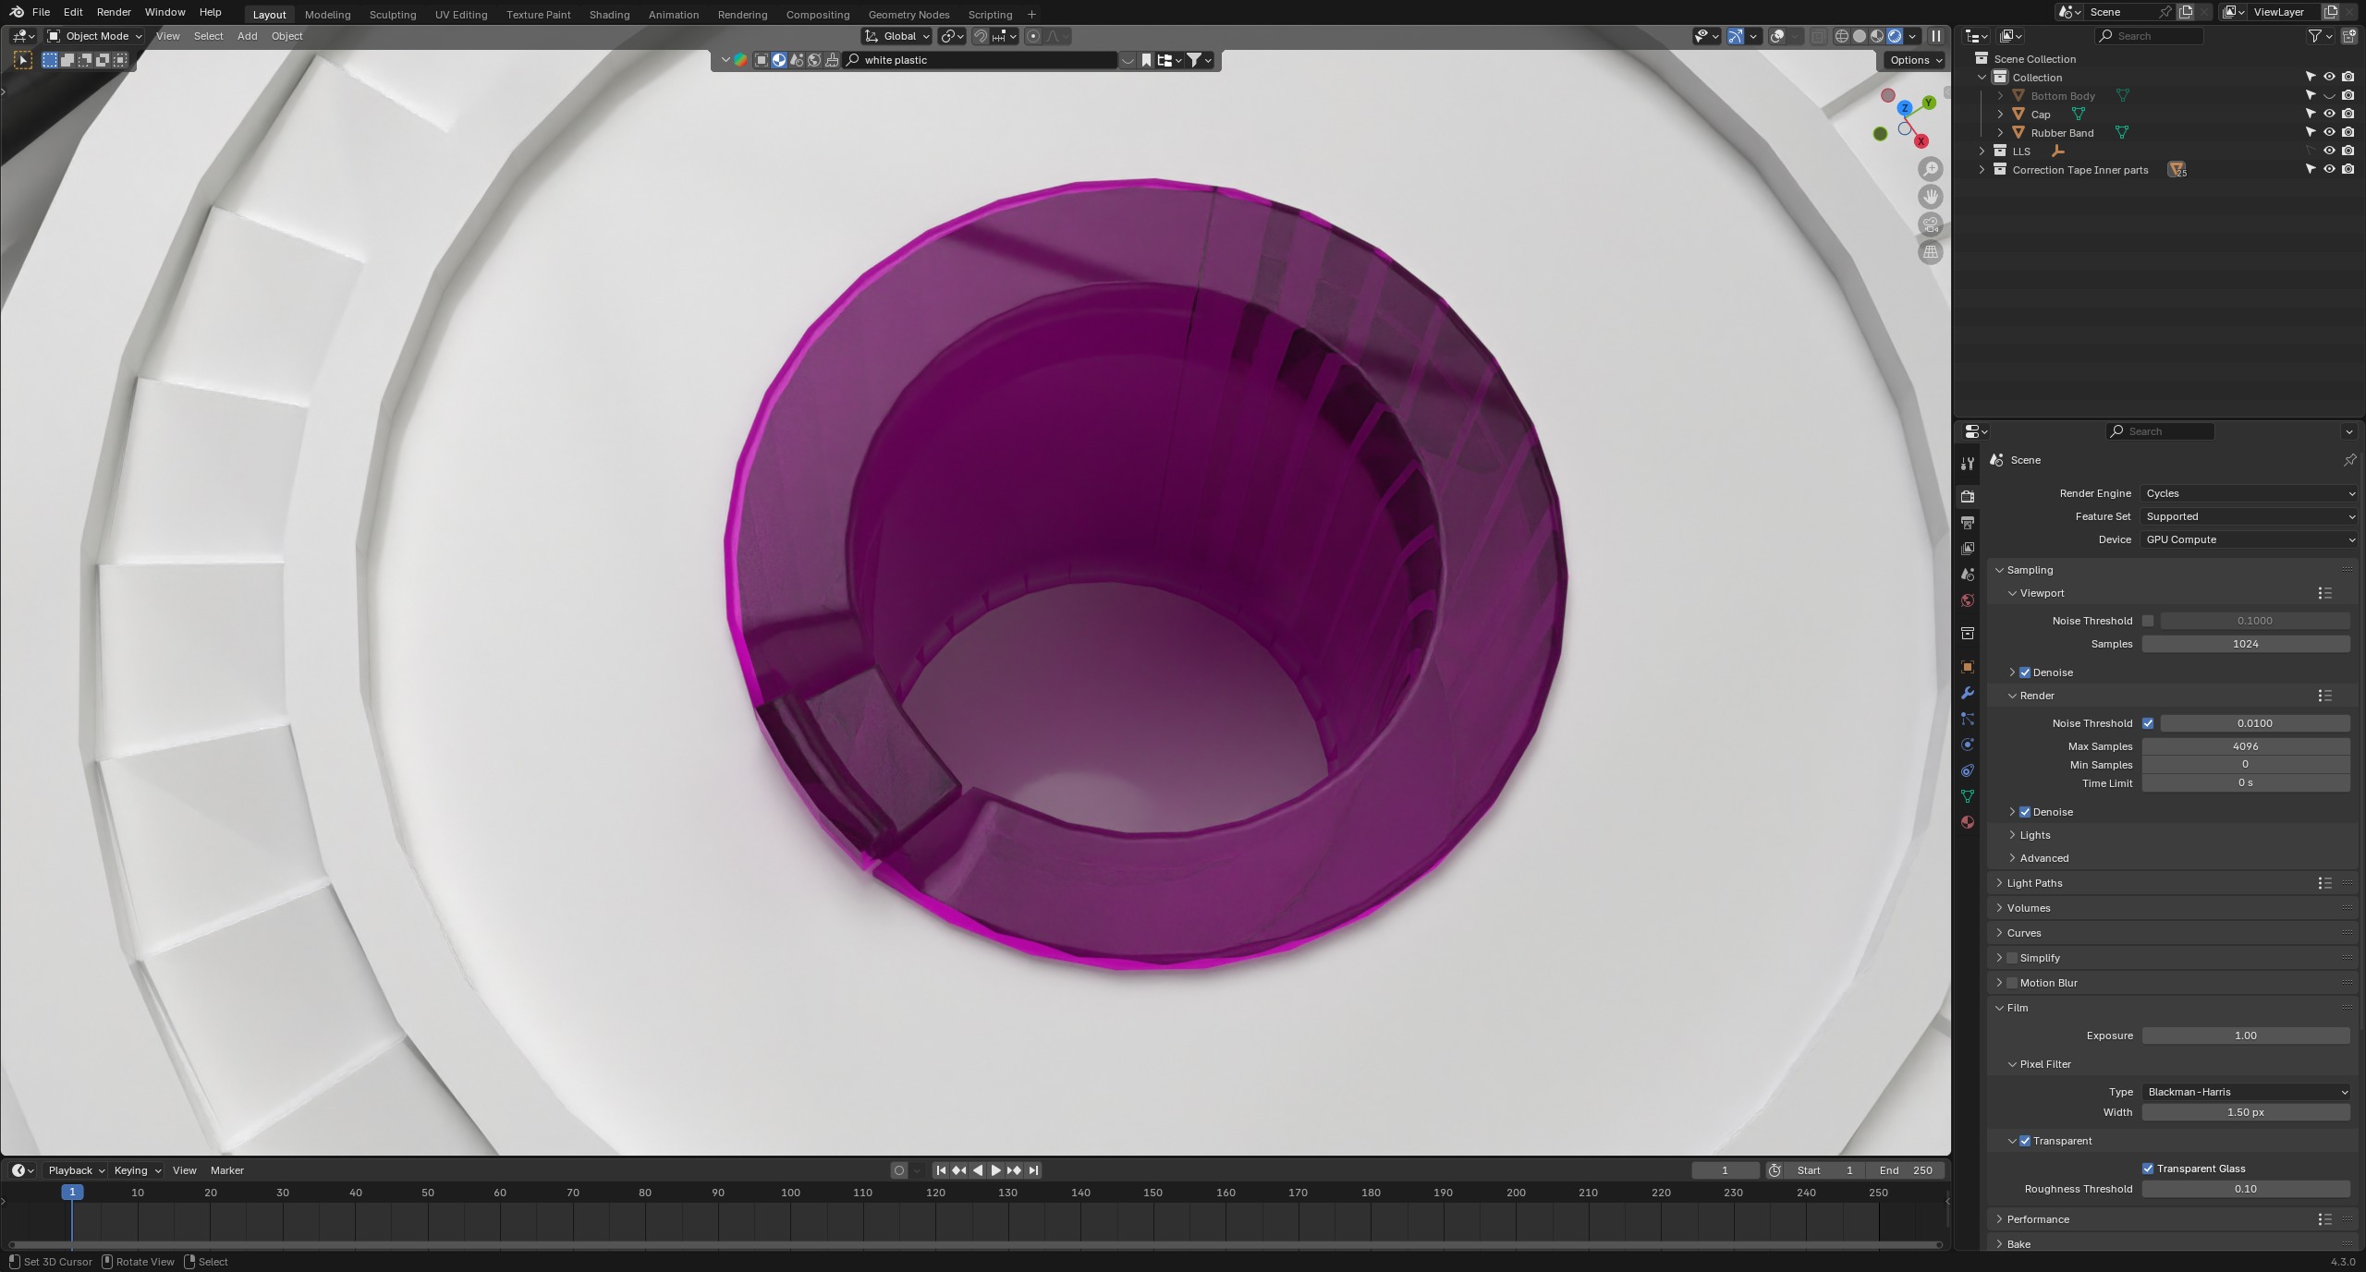
Task: Open the Device dropdown
Action: pyautogui.click(x=2250, y=539)
